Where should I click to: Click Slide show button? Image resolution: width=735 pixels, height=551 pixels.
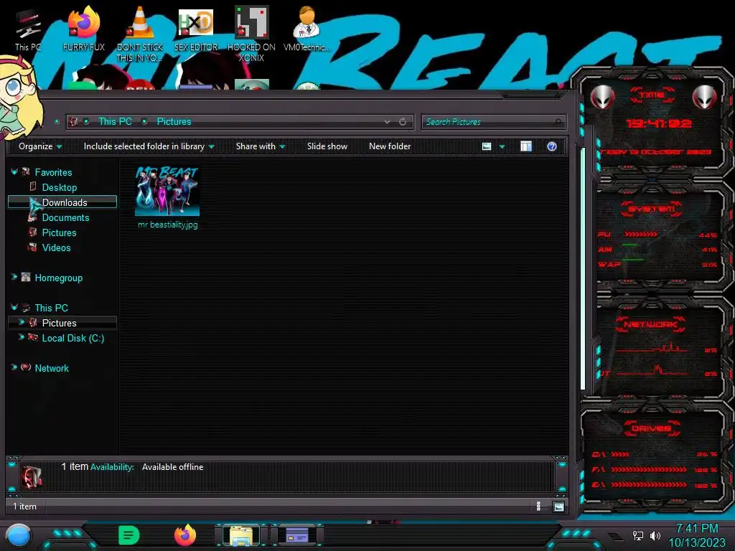(x=327, y=146)
